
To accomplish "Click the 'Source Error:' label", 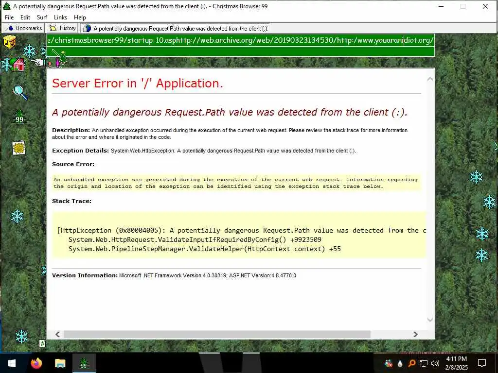I will 73,164.
